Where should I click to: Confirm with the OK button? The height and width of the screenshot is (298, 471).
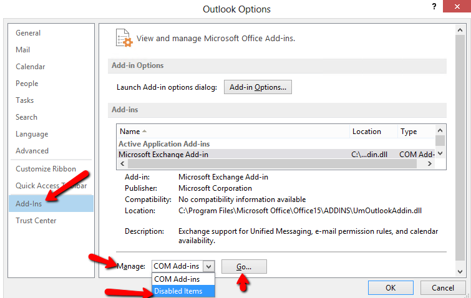[391, 288]
